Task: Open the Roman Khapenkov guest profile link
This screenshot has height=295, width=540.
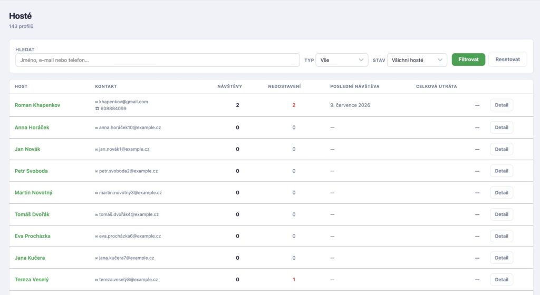Action: click(37, 105)
